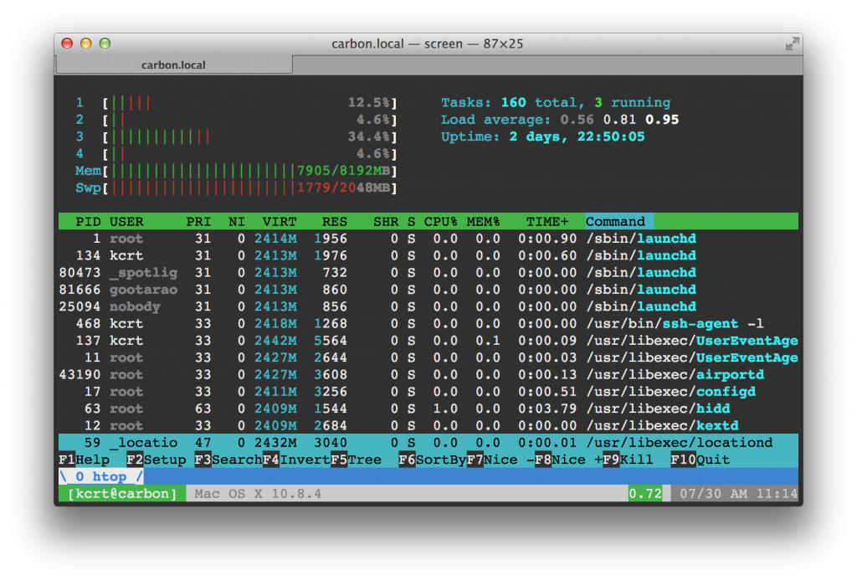Click the green minimize-zoom window button

click(x=105, y=44)
